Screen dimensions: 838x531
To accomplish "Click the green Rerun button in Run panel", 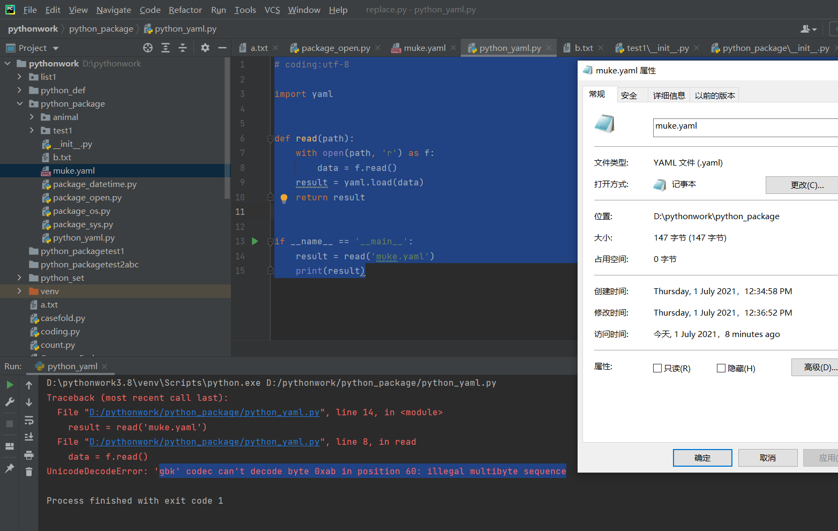I will pyautogui.click(x=10, y=385).
